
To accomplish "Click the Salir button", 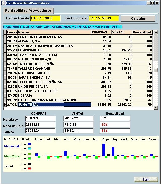I will pos(146,179).
